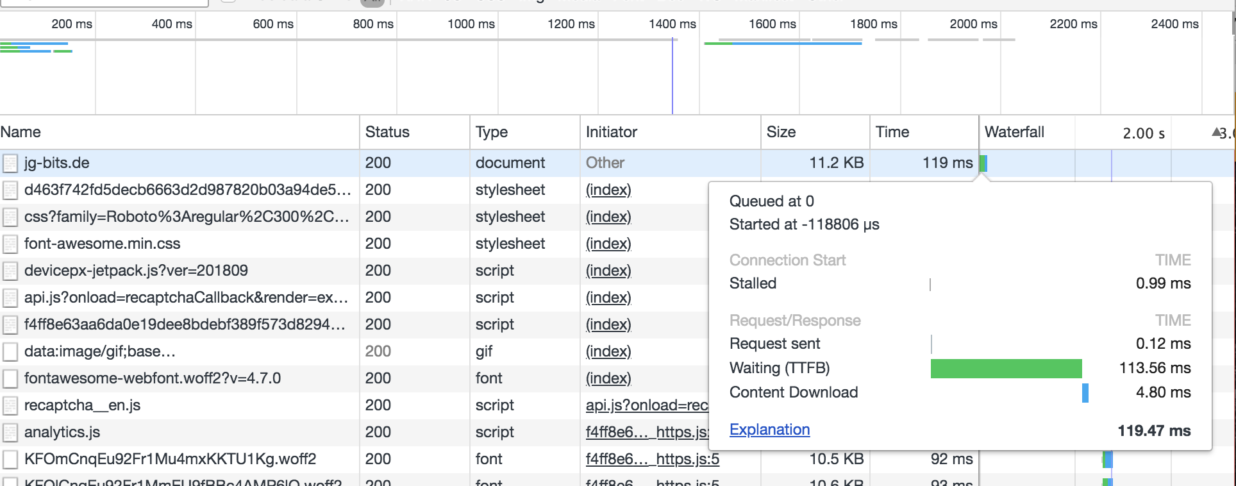Click the icon for devicepx-jetpack.js request
The image size is (1236, 486).
10,271
